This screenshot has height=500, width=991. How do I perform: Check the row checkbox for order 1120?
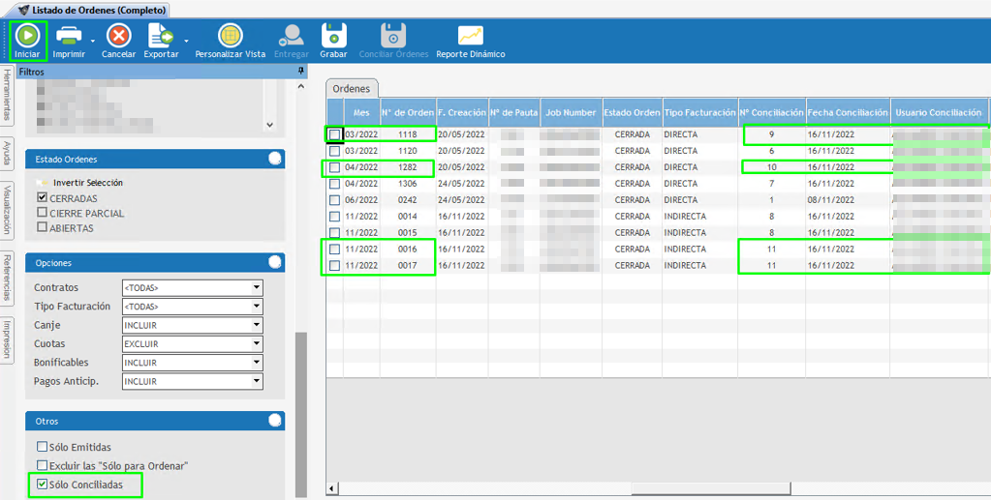pyautogui.click(x=334, y=151)
